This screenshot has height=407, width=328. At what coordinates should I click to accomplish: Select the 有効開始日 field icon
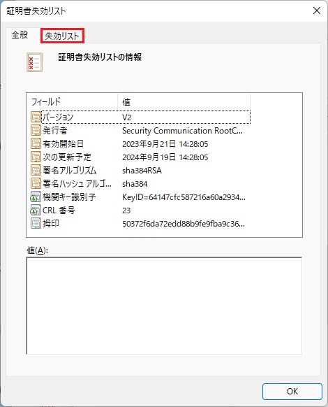[x=36, y=143]
